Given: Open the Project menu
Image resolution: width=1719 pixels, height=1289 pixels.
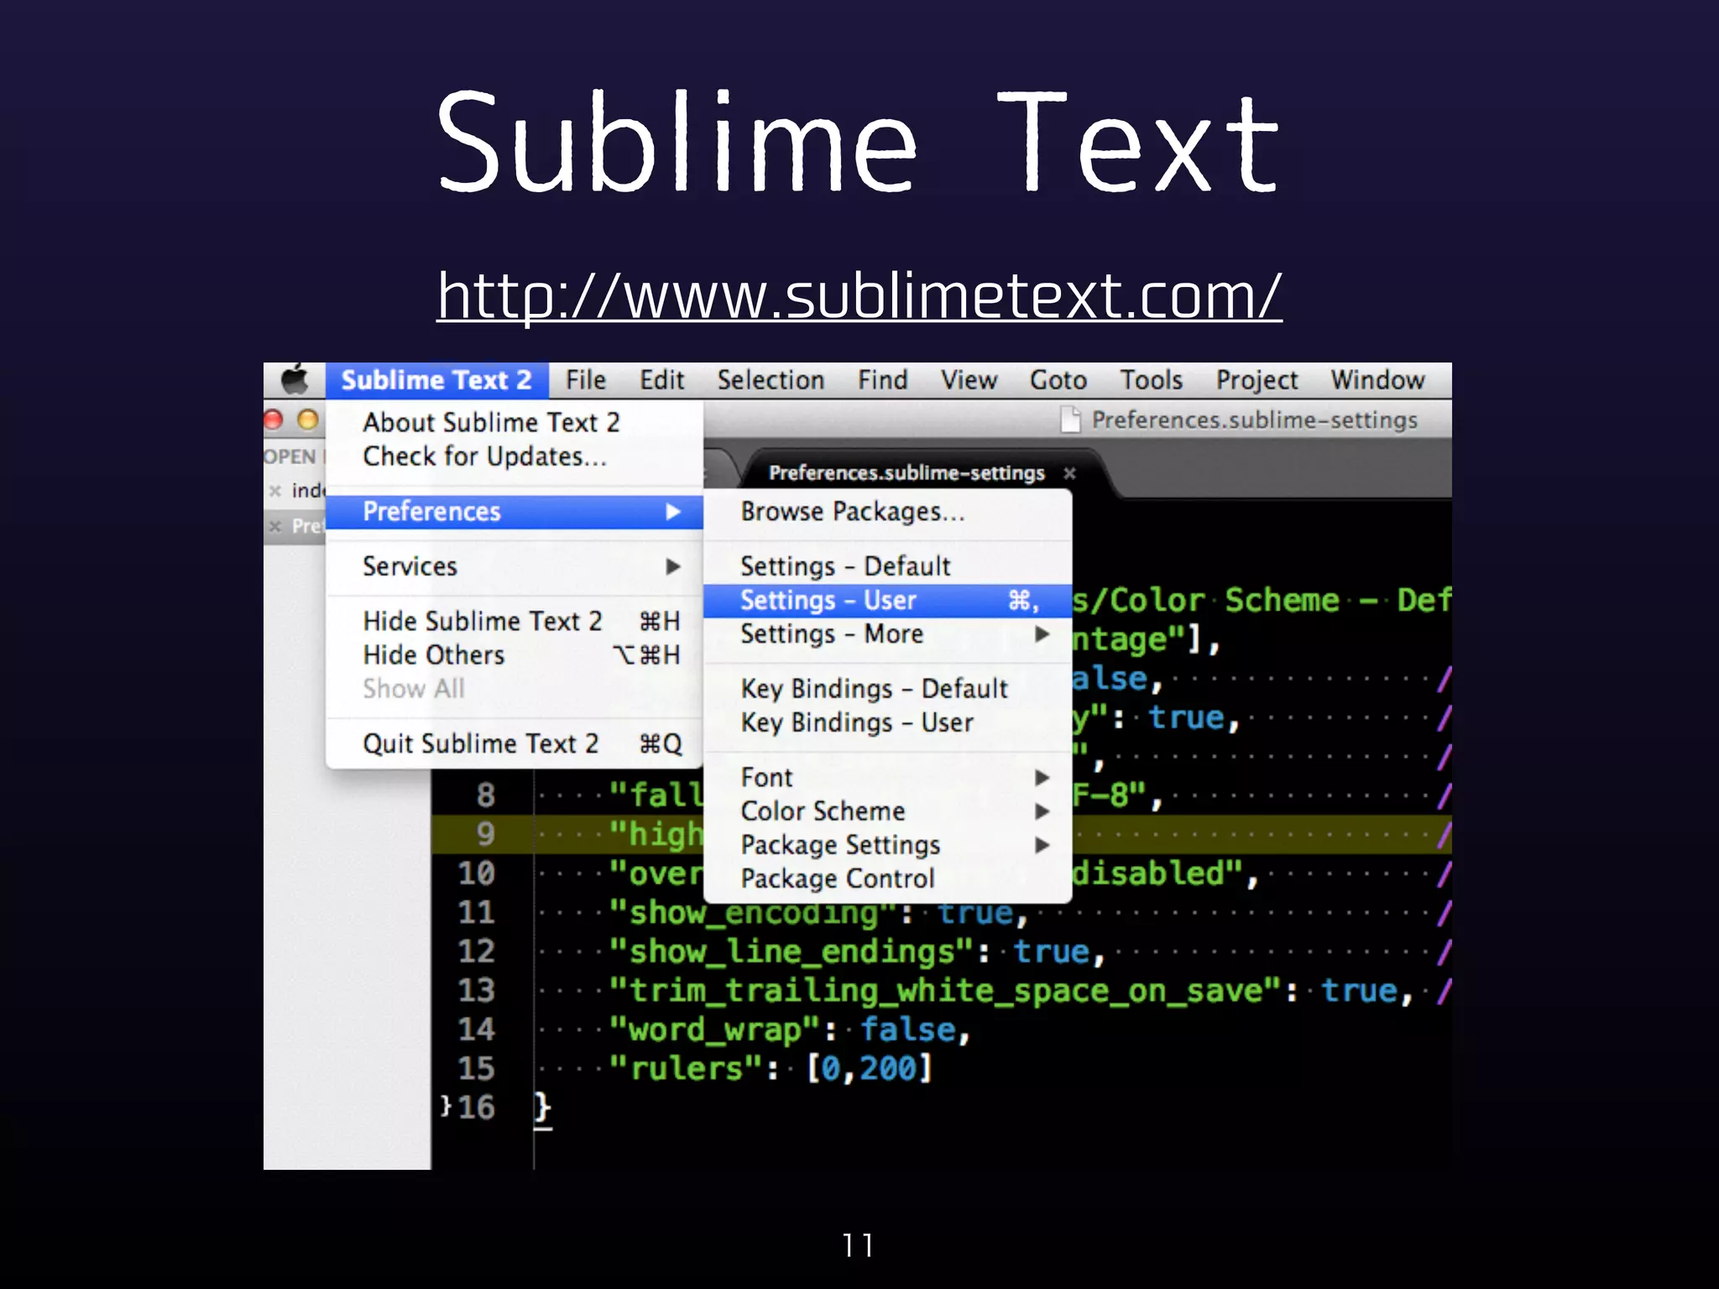Looking at the screenshot, I should pyautogui.click(x=1257, y=380).
